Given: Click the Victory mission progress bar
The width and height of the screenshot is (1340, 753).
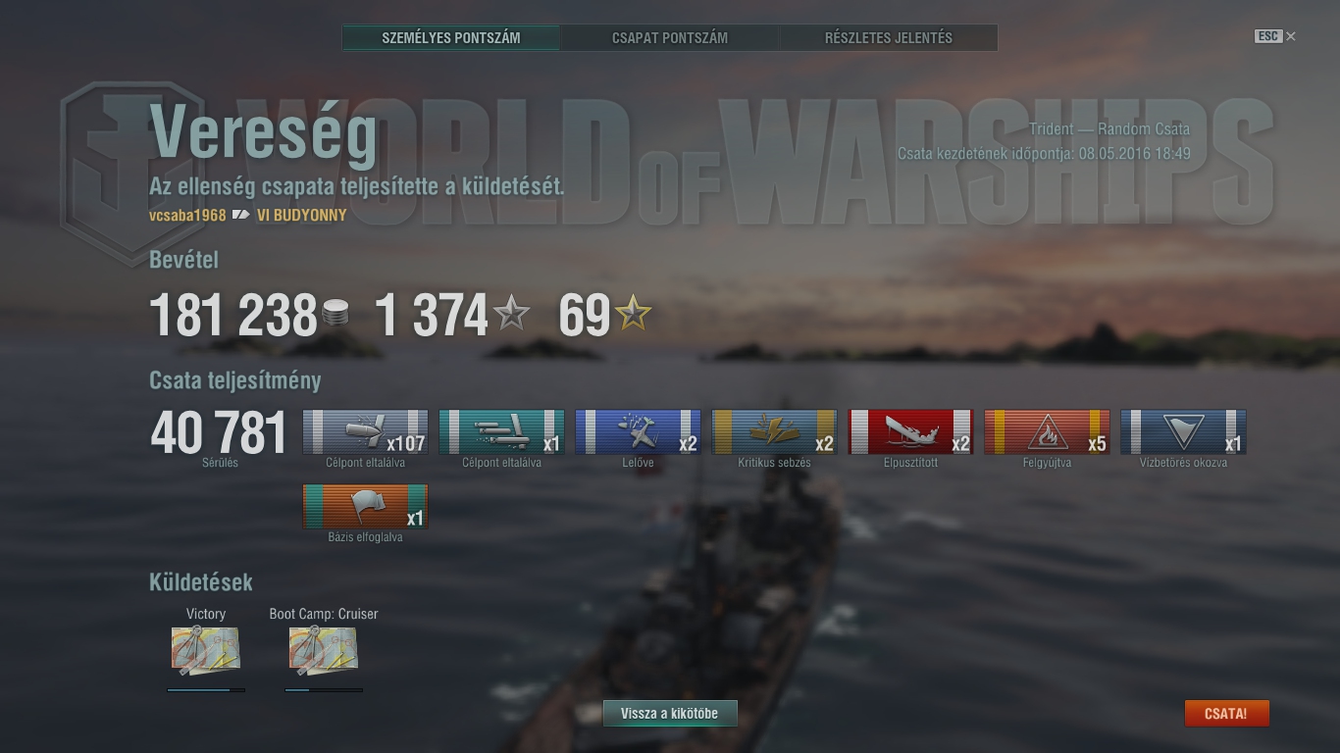Looking at the screenshot, I should click(206, 690).
